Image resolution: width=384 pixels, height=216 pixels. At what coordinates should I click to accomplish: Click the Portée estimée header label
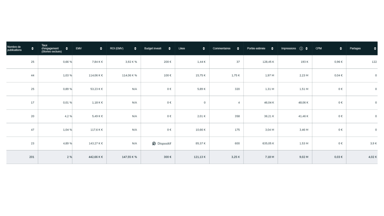coord(256,48)
